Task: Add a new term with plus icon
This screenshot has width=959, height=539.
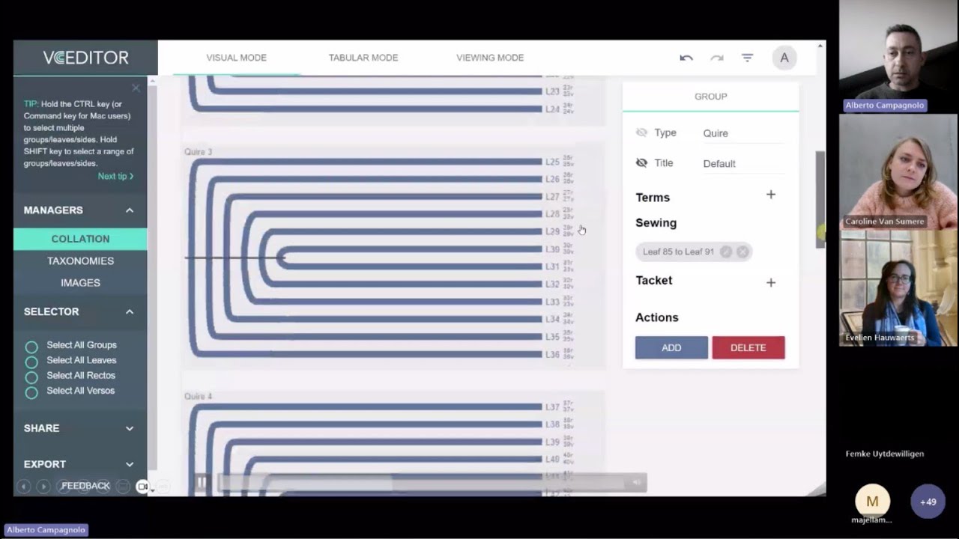Action: (771, 195)
